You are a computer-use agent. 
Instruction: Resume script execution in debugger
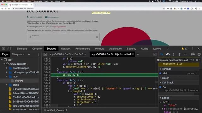point(162,54)
